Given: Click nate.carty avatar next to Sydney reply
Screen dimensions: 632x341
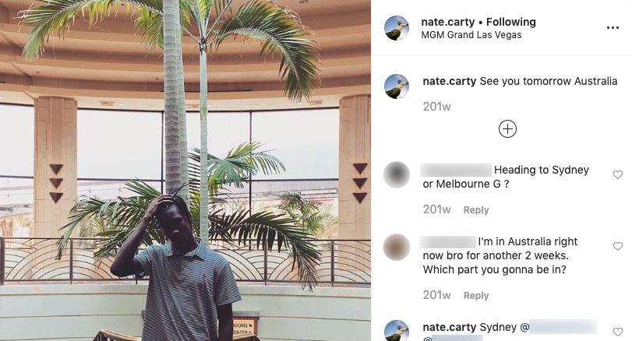Looking at the screenshot, I should 397,331.
